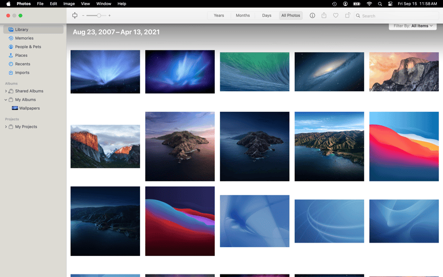Open the Window menu
The image size is (443, 277).
point(104,4)
